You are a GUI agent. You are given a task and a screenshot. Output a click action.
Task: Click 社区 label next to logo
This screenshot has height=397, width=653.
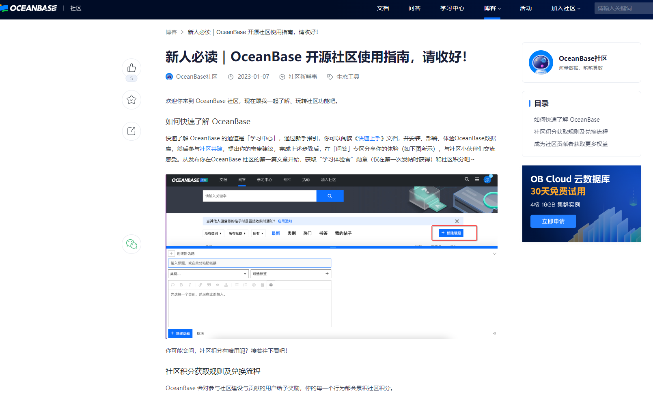coord(76,8)
